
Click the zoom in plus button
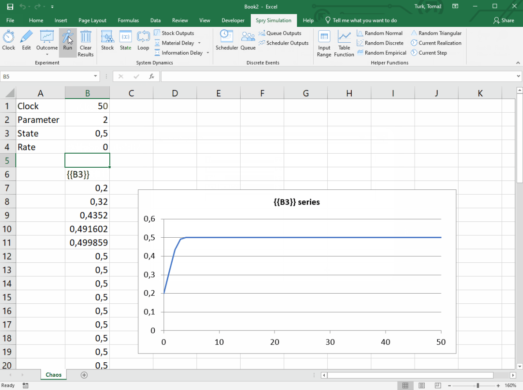point(498,386)
